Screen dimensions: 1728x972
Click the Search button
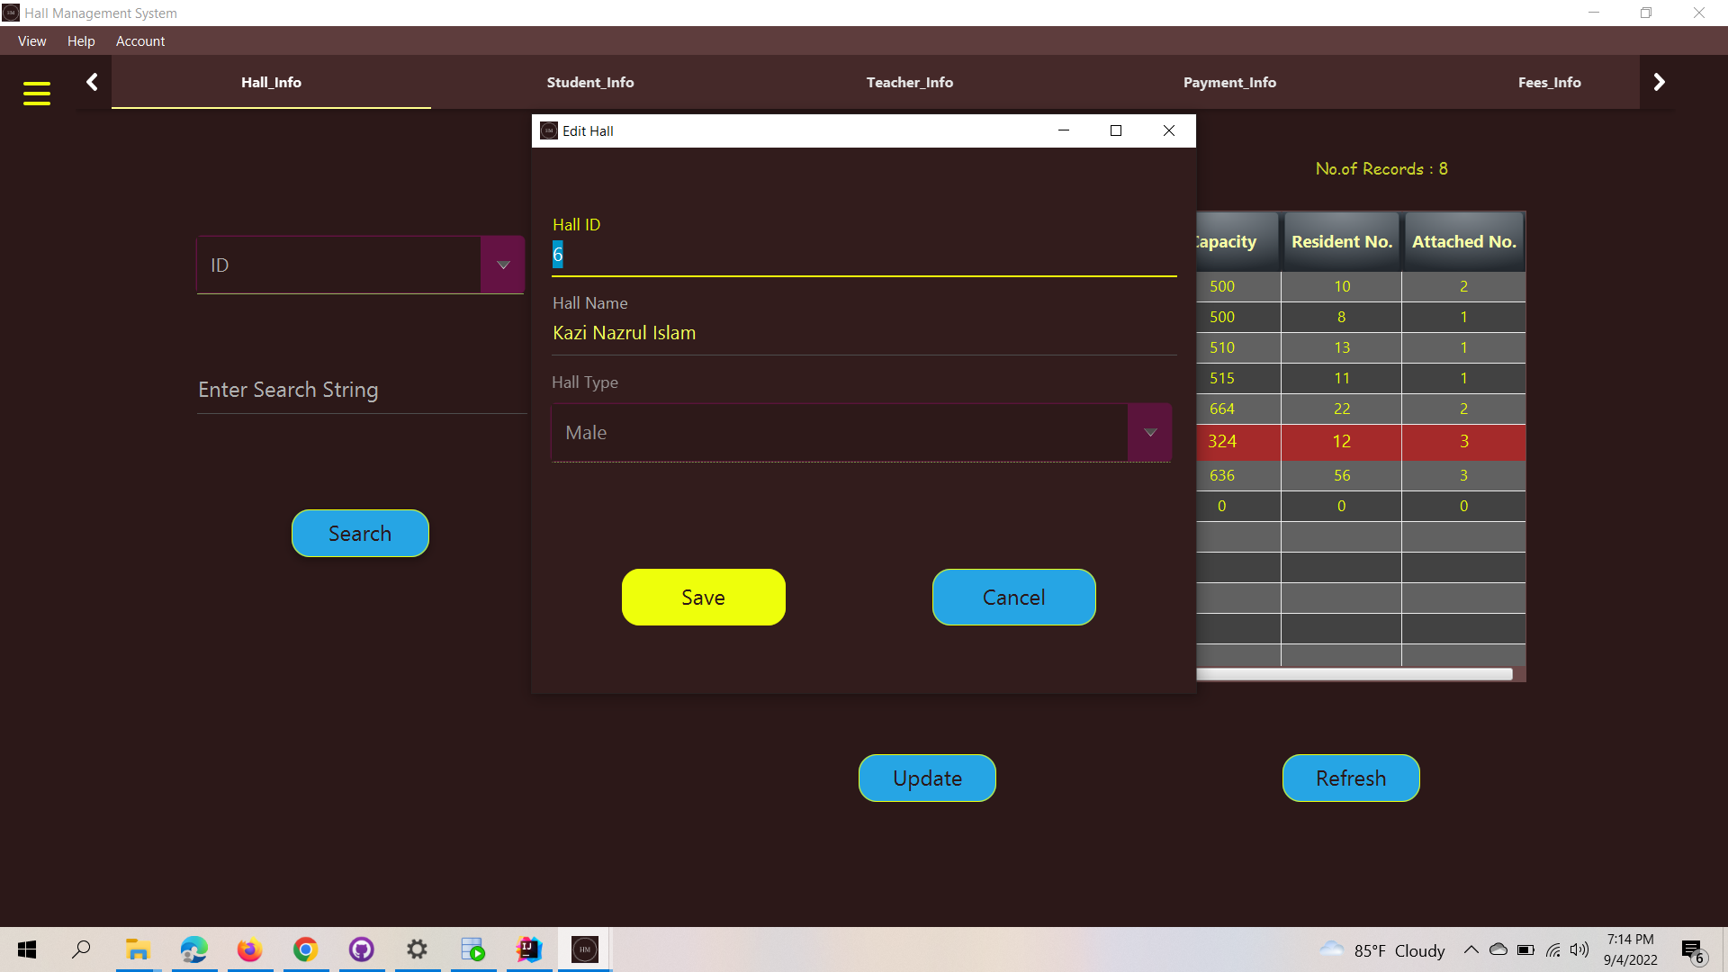tap(359, 533)
